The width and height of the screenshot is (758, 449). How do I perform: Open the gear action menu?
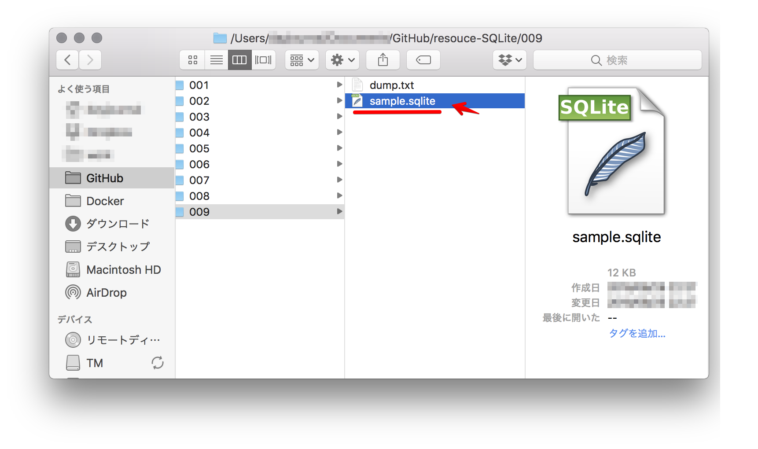point(342,60)
